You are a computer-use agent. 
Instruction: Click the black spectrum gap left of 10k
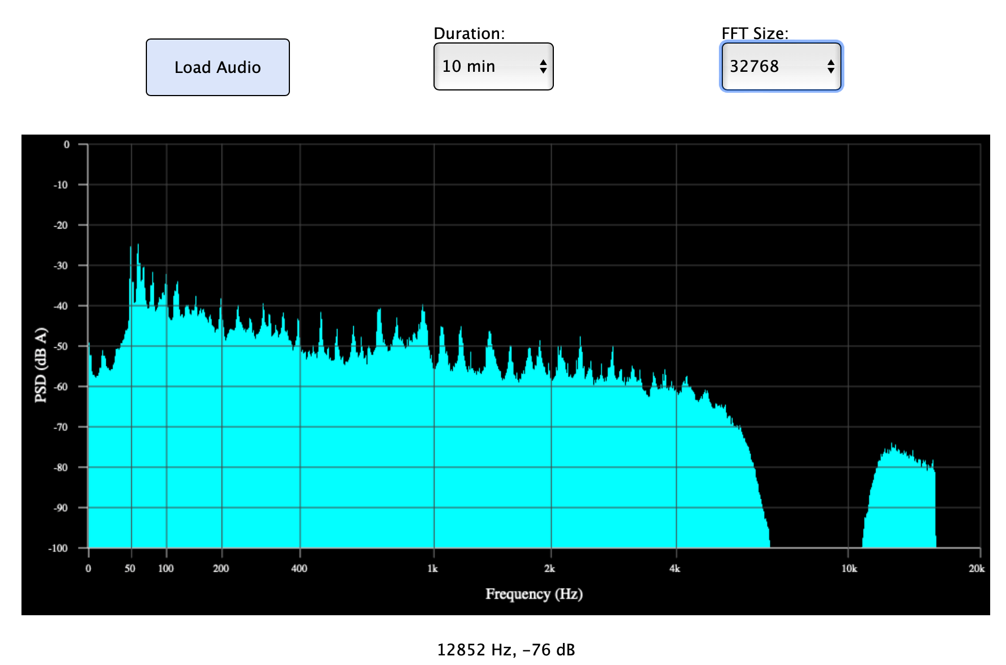tap(814, 481)
